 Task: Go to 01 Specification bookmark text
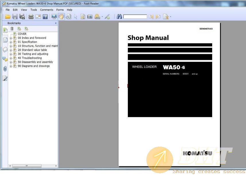28,42
